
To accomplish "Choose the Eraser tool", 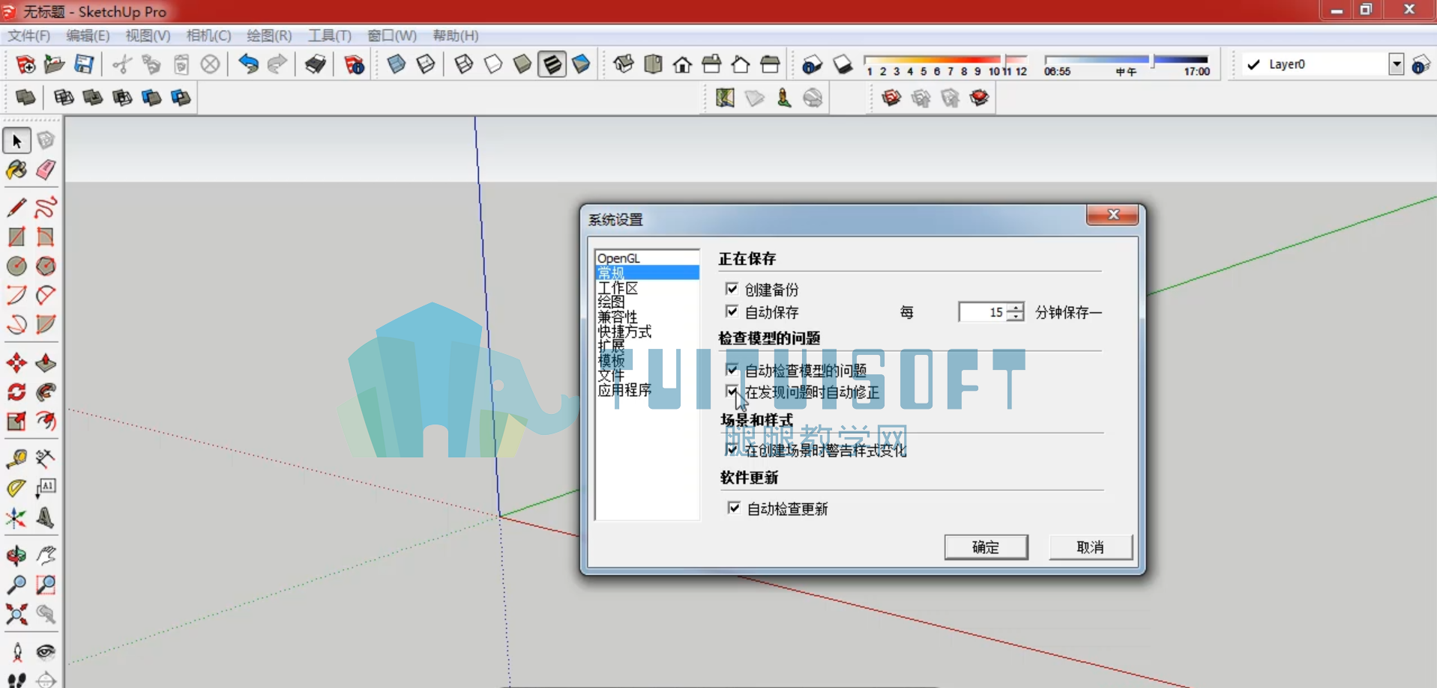I will tap(46, 170).
